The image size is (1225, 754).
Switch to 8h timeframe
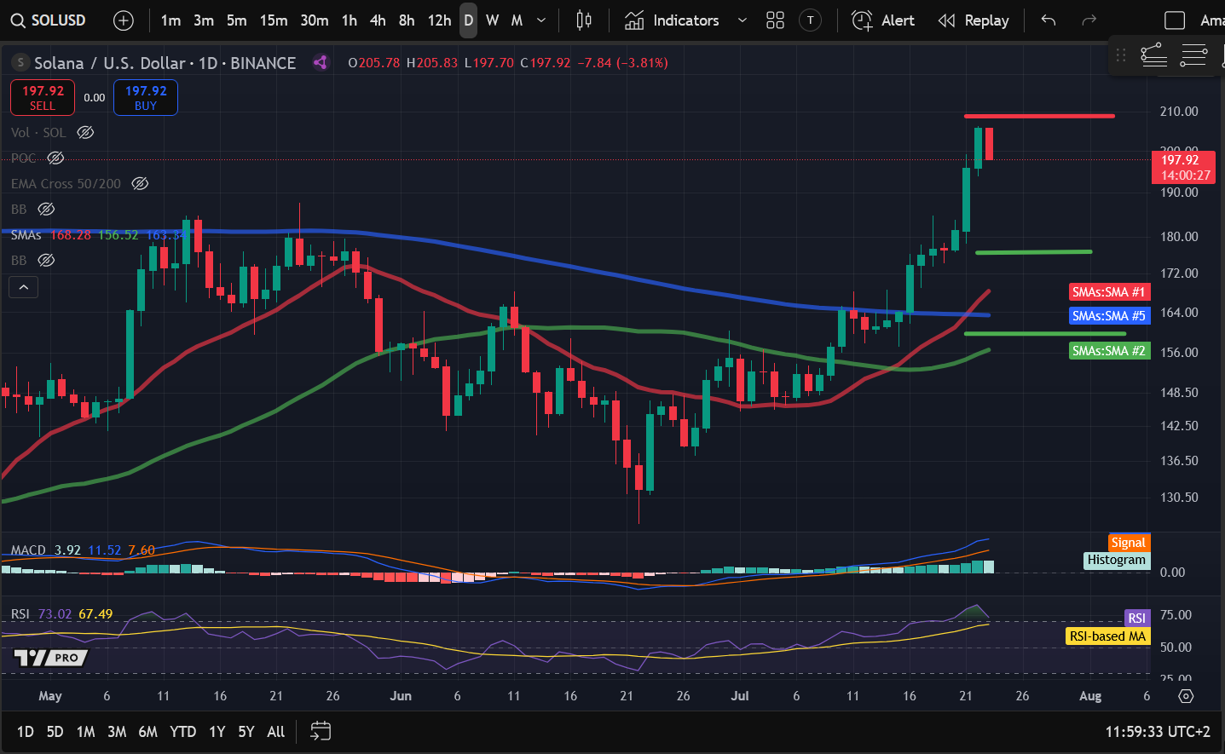coord(407,20)
